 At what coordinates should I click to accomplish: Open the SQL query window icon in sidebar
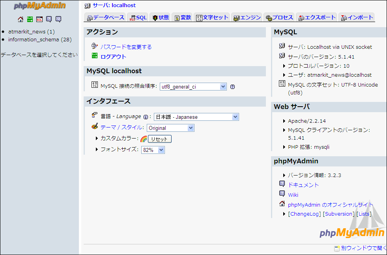39,19
